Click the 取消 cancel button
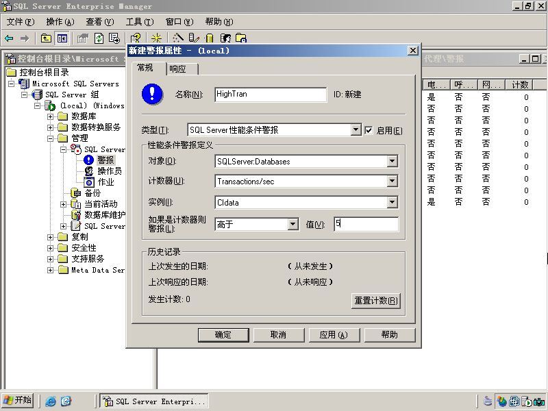Image resolution: width=548 pixels, height=411 pixels. tap(279, 335)
